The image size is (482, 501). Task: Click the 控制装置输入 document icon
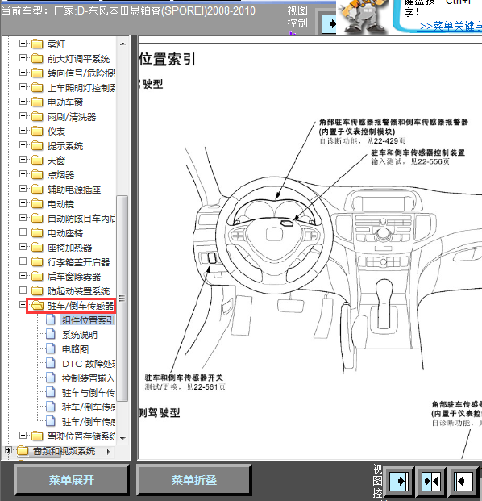pyautogui.click(x=51, y=378)
